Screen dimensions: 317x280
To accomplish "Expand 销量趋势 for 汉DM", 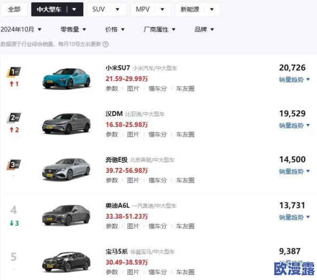I will click(295, 125).
